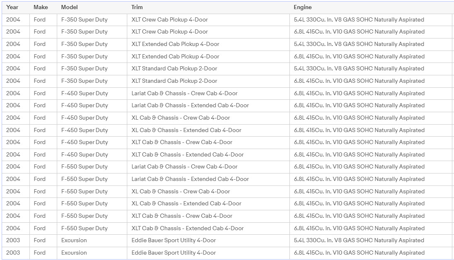Click the Engine column header
Viewport: 454px width, 260px height.
pos(303,7)
